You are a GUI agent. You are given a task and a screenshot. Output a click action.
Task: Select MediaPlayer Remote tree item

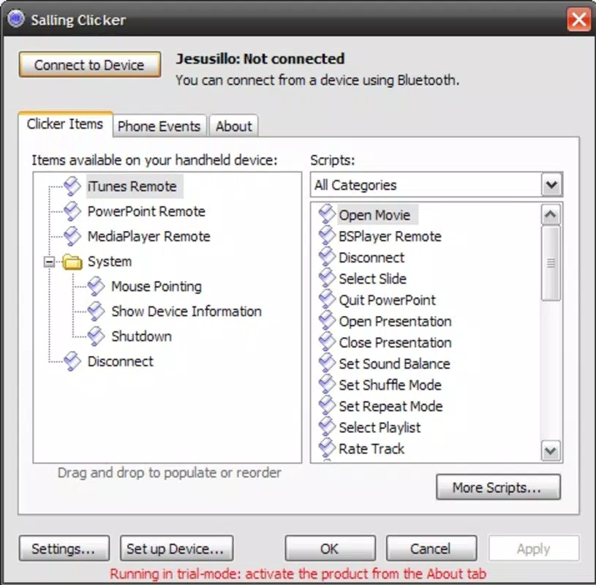pos(149,236)
